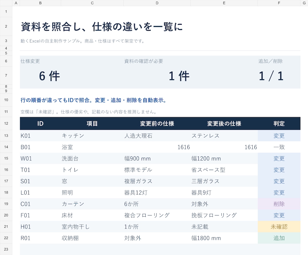
Task: Select the 室内物干し cell
Action: (x=92, y=226)
